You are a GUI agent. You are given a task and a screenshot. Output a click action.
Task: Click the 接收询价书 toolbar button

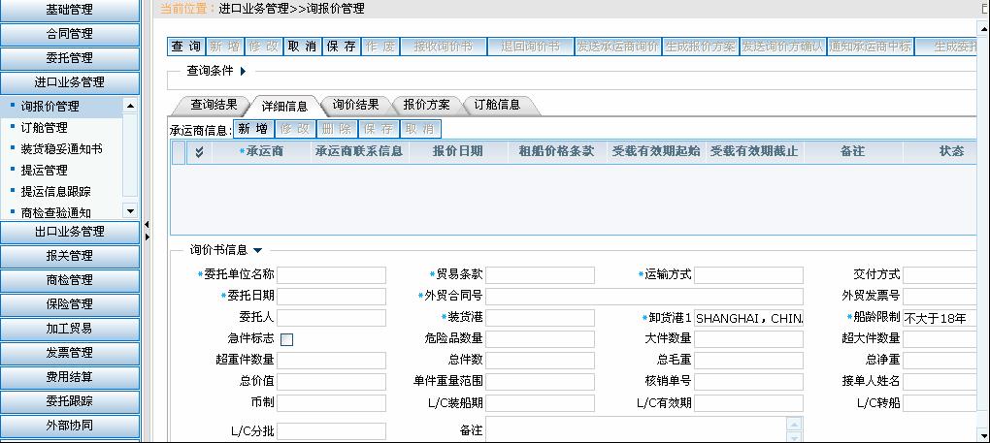(x=444, y=47)
